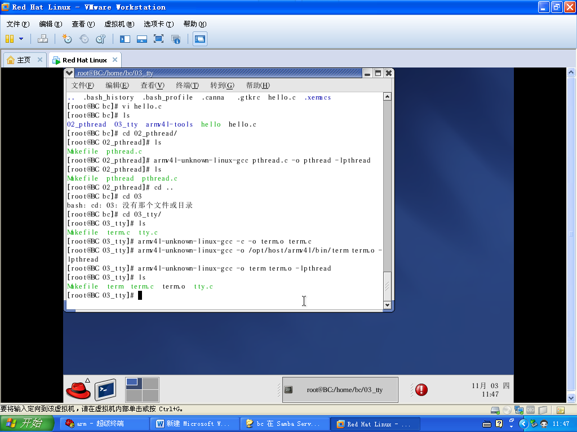
Task: Click the network adapter status icon
Action: coord(519,410)
